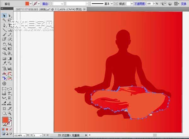
Task: Switch to solid Color fill mode
Action: [3, 129]
